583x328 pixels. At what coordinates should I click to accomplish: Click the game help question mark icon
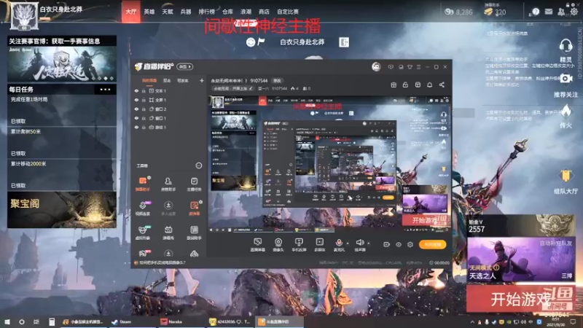click(536, 12)
